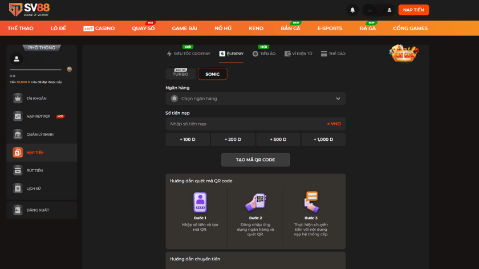Click the Bước 2 QR scan illustration
The height and width of the screenshot is (269, 479).
[255, 202]
